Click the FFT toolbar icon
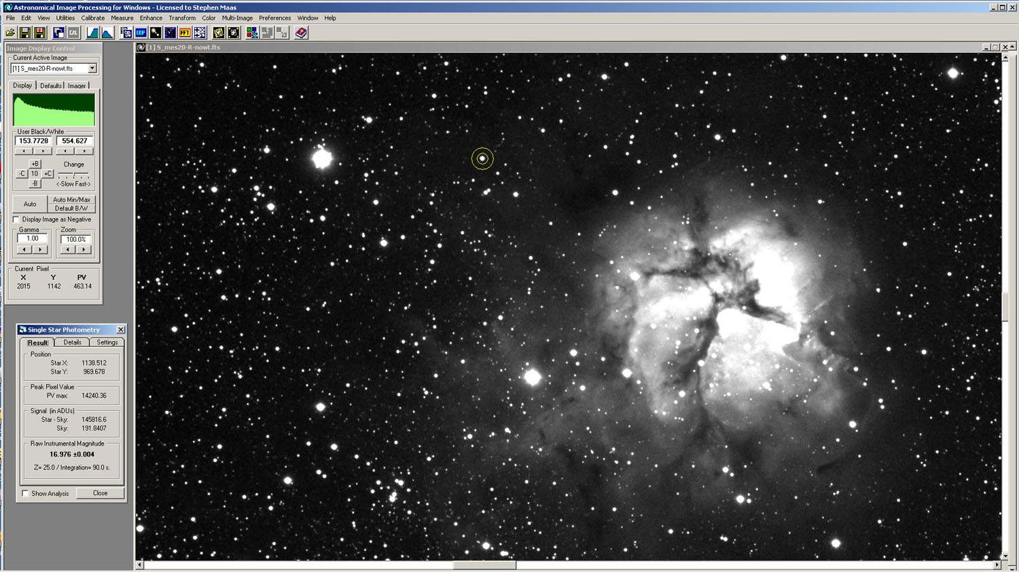The image size is (1019, 572). click(184, 33)
